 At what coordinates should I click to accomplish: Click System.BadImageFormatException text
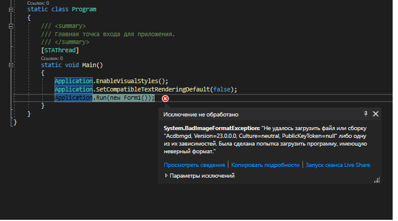tap(212, 128)
